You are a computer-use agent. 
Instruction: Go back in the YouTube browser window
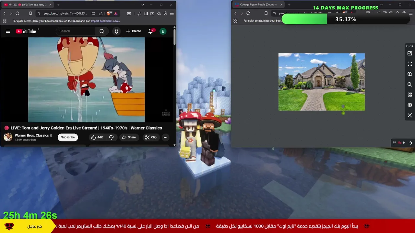coord(5,13)
